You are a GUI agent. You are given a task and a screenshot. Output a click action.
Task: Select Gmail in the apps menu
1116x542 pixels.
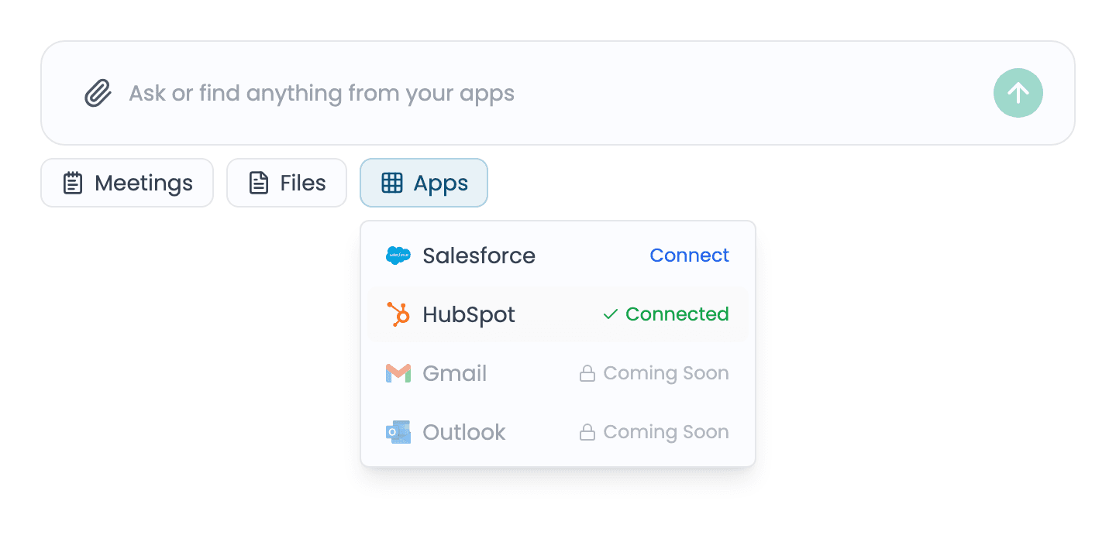coord(558,373)
